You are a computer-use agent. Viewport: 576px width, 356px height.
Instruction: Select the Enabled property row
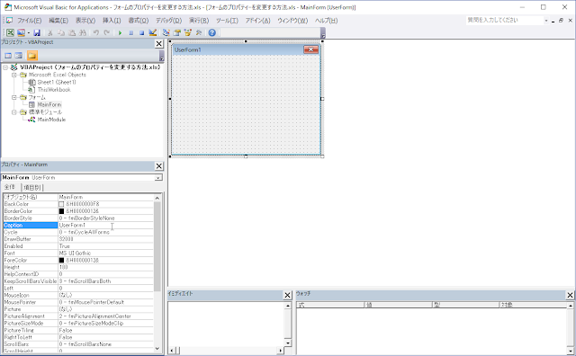tap(78, 246)
